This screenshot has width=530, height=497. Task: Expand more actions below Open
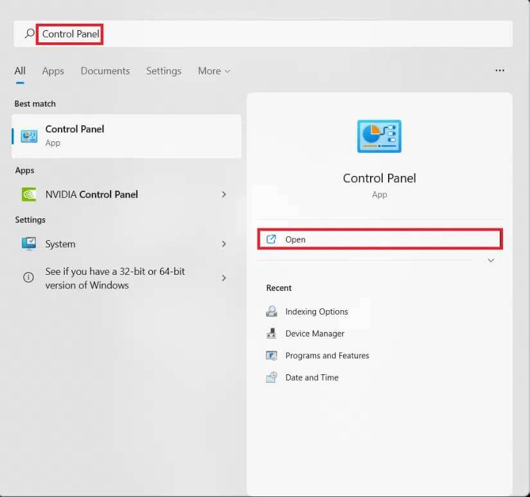491,260
